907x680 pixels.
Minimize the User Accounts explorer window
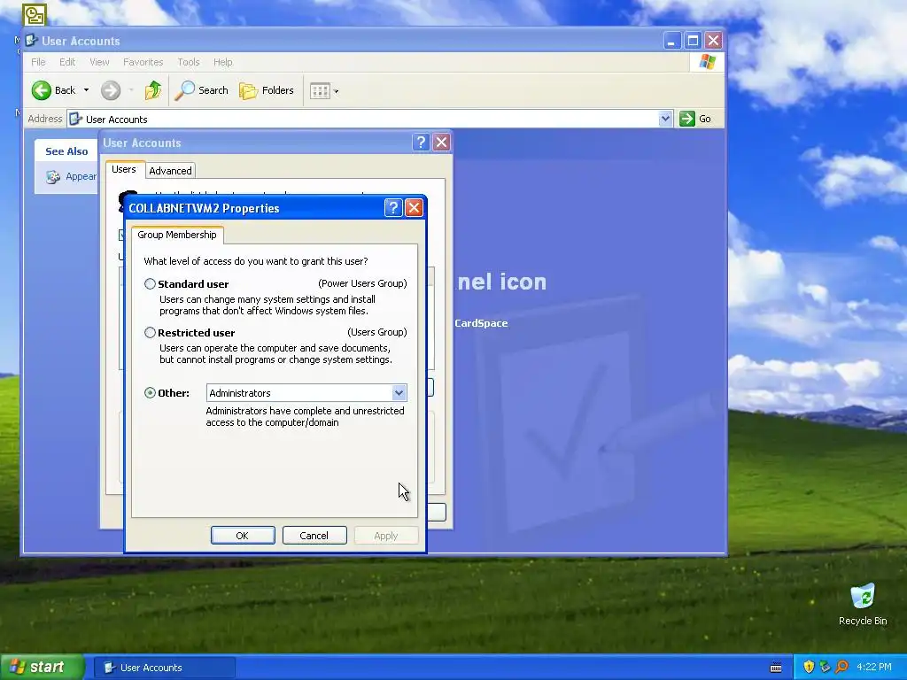coord(671,41)
